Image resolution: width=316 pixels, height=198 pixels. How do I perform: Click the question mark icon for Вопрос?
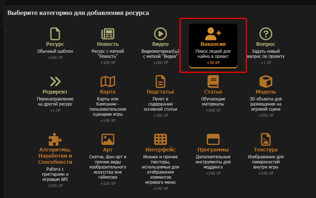pyautogui.click(x=266, y=34)
